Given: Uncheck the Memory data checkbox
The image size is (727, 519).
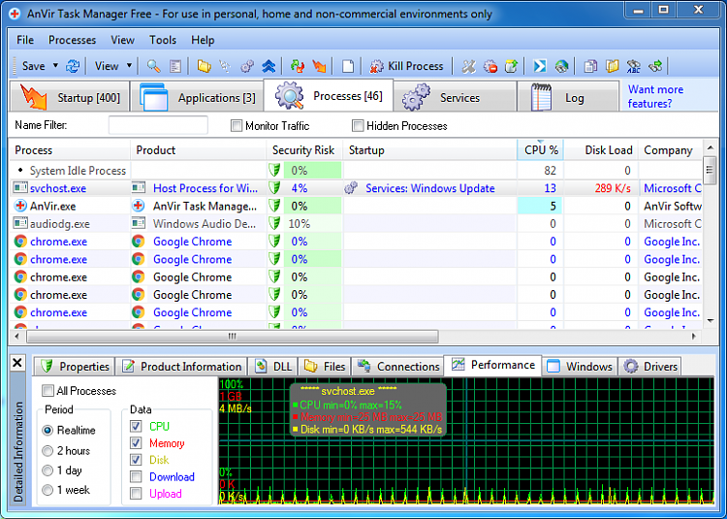Looking at the screenshot, I should click(x=136, y=443).
